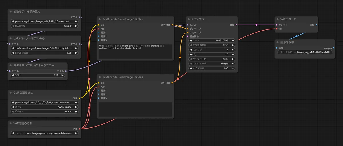Viewport: 343px width, 146px height.
Task: Open the Qwen-Image-Edit-2511-Lightning LoRA selector
Action: click(44, 48)
